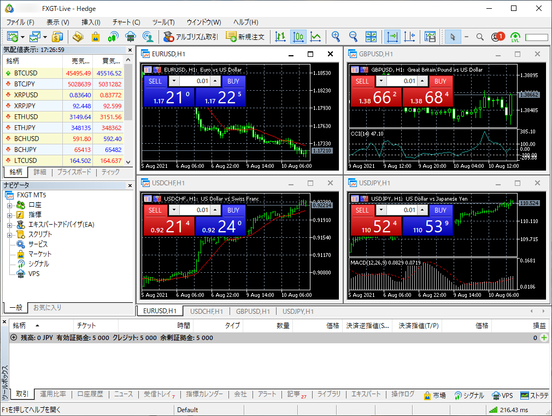Click the zoom out magnifier icon

click(354, 37)
